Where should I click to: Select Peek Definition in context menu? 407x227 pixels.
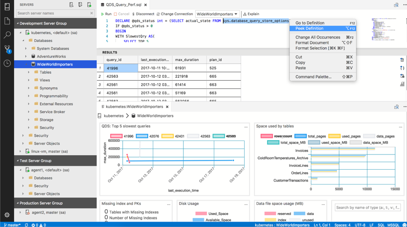click(309, 28)
